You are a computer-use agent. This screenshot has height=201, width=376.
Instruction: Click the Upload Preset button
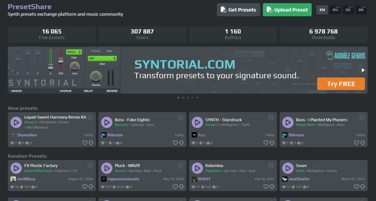(287, 10)
